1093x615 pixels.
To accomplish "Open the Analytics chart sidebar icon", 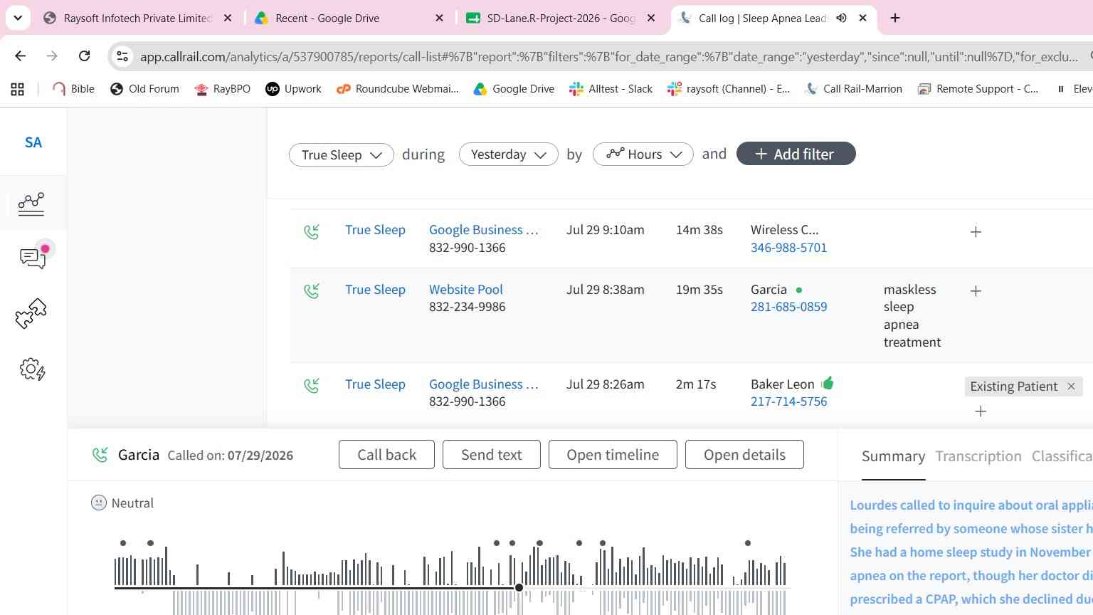I will [31, 204].
